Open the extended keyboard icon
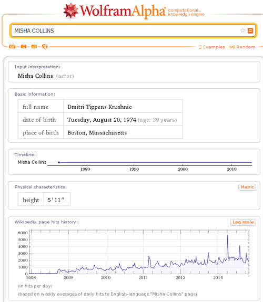The width and height of the screenshot is (263, 302). click(12, 47)
